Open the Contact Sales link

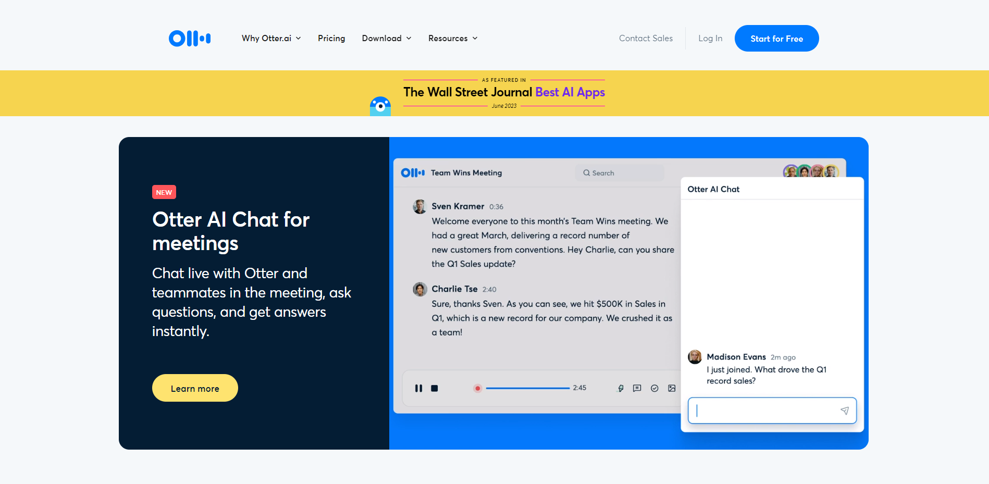point(646,39)
